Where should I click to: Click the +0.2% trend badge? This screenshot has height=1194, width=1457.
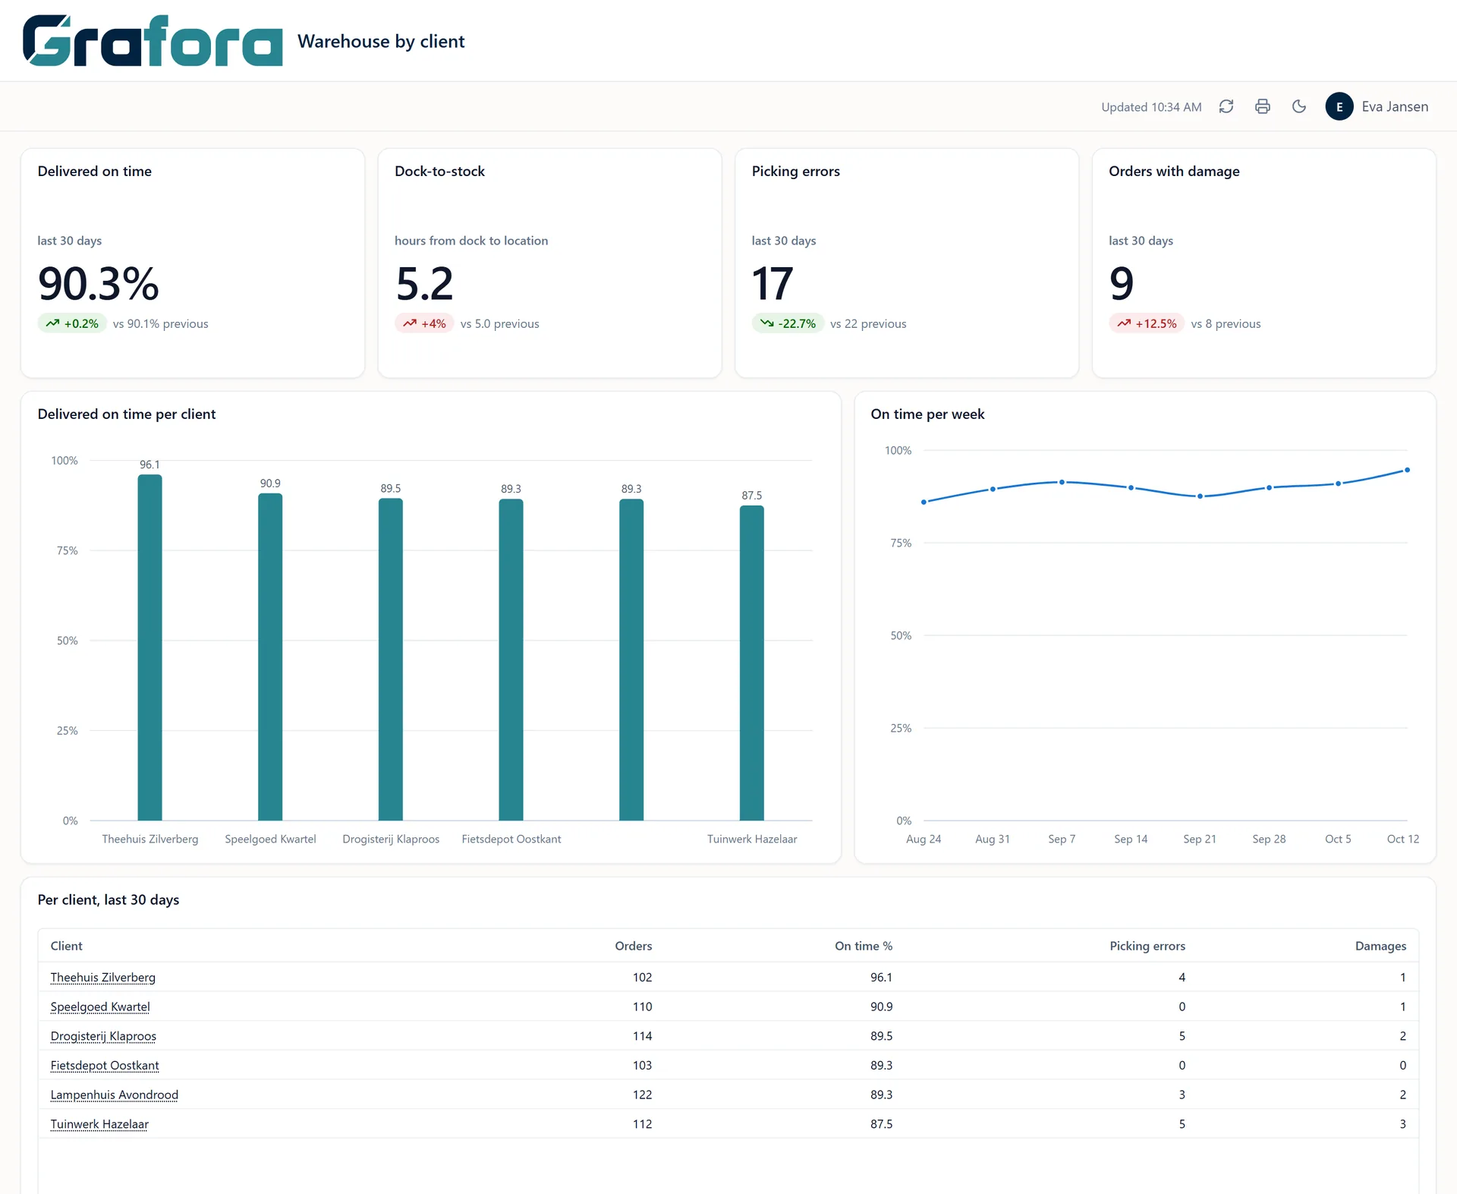[72, 323]
